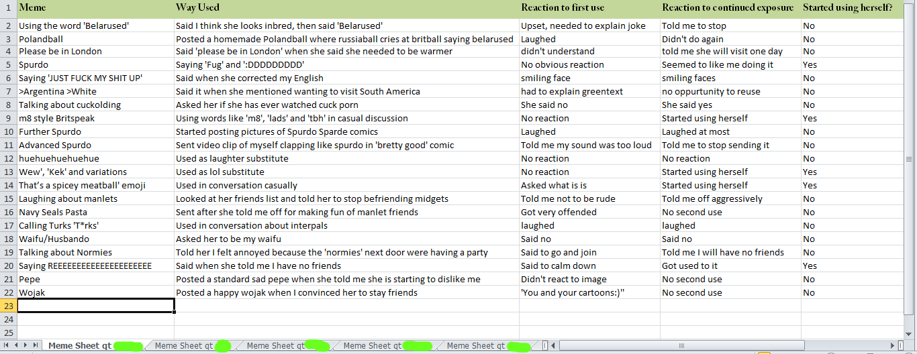Click 'Used in conversation casually' cell
This screenshot has height=354, width=917.
coord(346,185)
